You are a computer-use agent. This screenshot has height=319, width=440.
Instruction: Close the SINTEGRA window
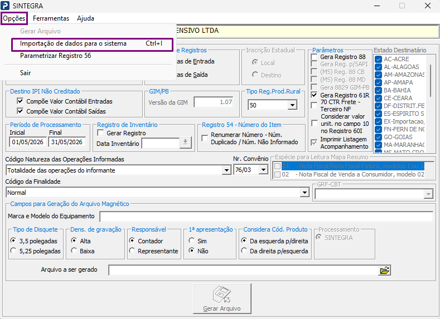click(x=428, y=6)
